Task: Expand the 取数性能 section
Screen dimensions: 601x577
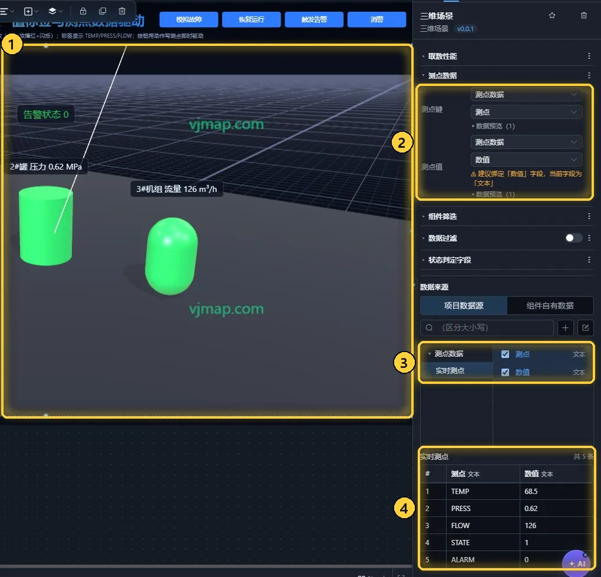Action: (443, 57)
